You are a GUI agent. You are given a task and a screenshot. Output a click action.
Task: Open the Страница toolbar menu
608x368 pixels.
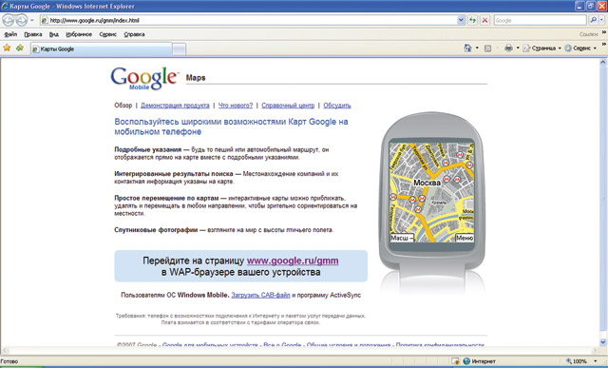(541, 48)
